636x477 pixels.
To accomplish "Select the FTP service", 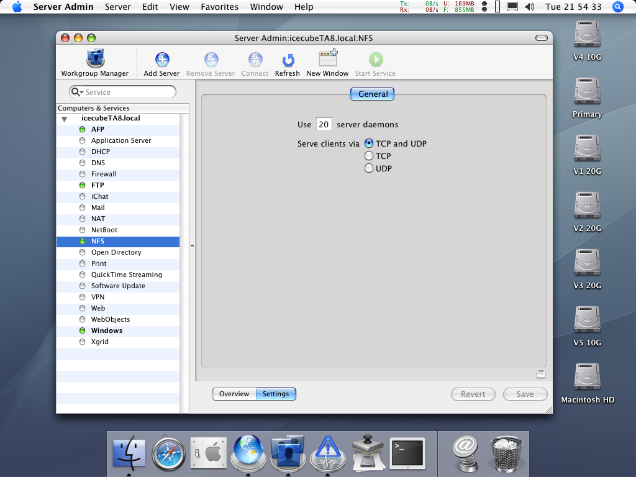I will [117, 185].
